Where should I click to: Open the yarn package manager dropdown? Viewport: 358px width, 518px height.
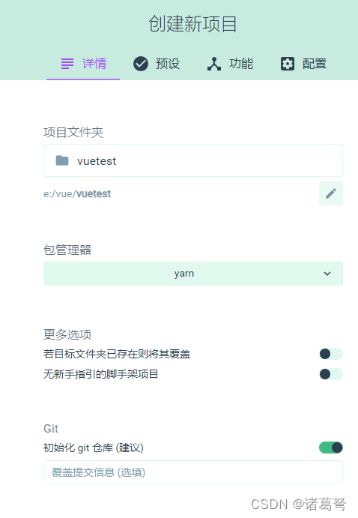tap(193, 274)
